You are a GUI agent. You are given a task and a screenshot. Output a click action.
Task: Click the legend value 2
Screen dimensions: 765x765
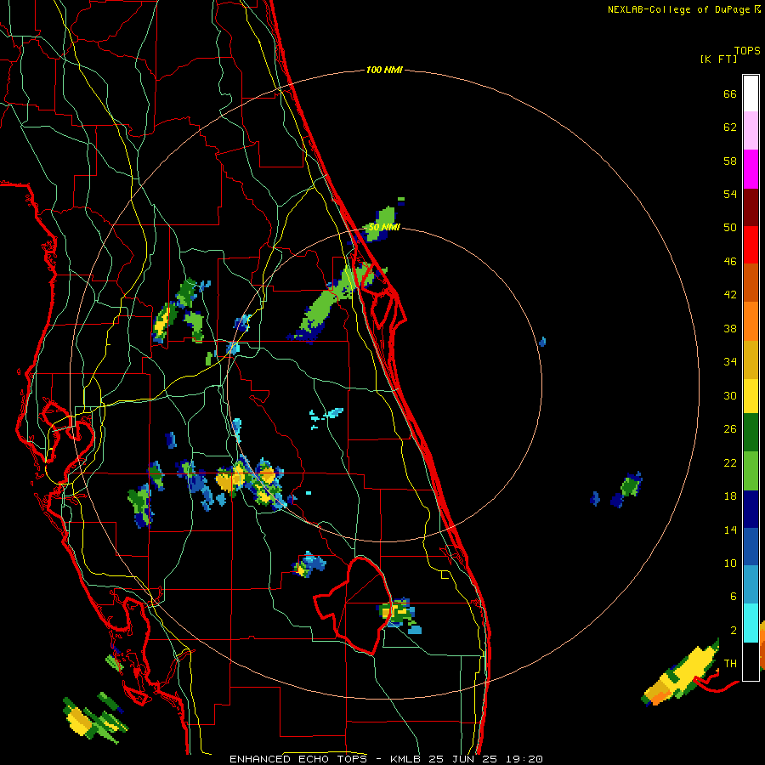[733, 631]
